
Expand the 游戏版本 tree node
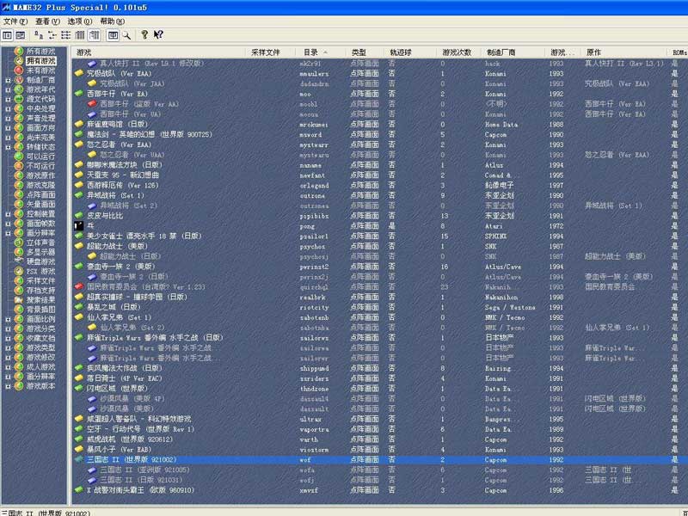(x=8, y=386)
